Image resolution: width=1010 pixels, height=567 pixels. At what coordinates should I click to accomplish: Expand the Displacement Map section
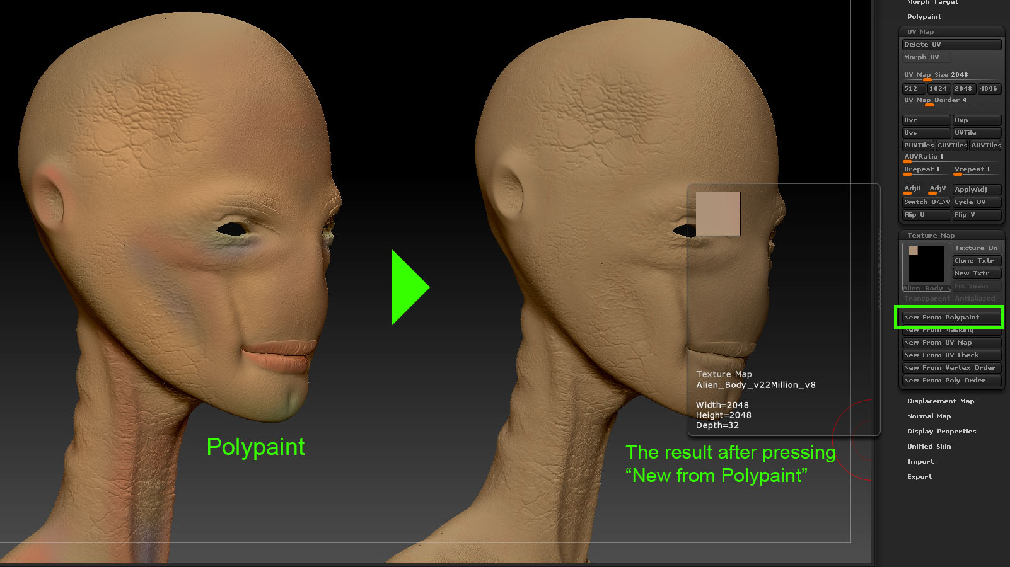point(940,401)
